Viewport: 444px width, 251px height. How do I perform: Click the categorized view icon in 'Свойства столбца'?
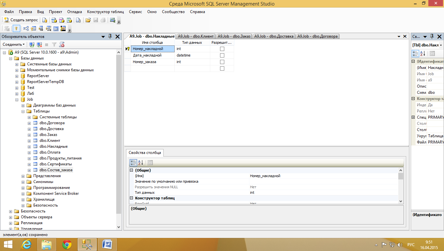[133, 162]
